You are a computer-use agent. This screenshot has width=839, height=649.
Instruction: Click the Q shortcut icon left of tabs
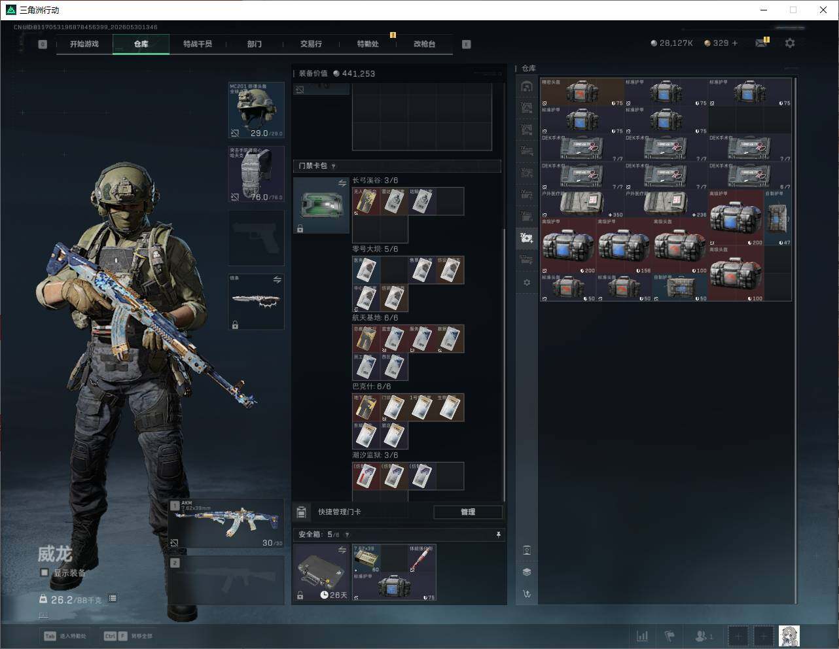tap(43, 44)
